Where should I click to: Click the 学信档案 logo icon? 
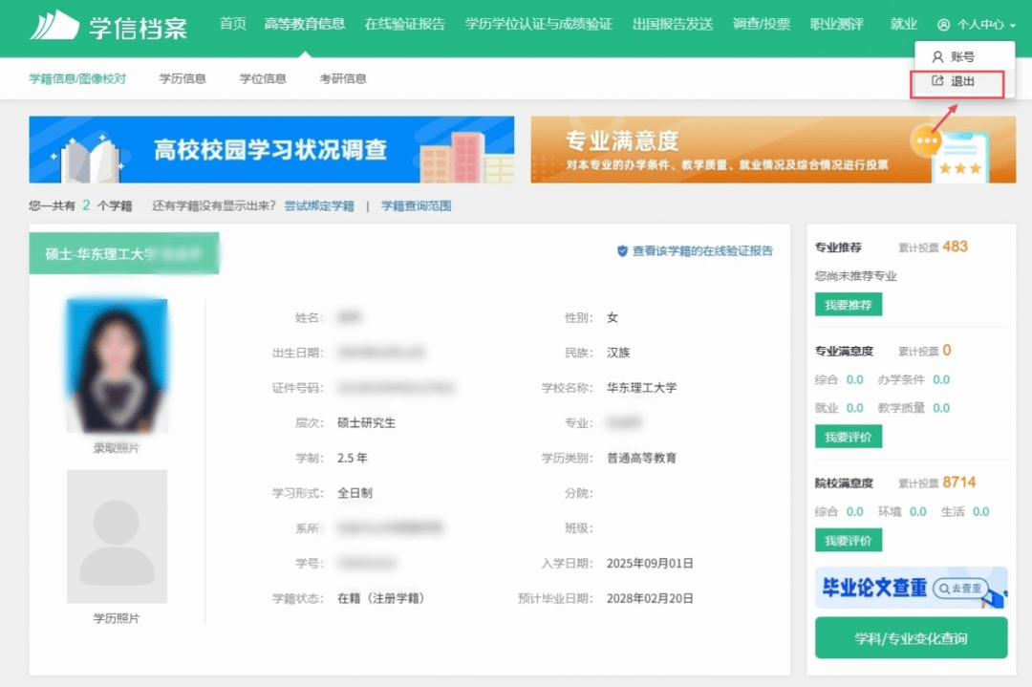tap(54, 25)
